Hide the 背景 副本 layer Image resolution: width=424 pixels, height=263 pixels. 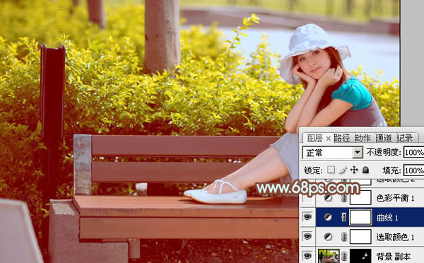307,256
